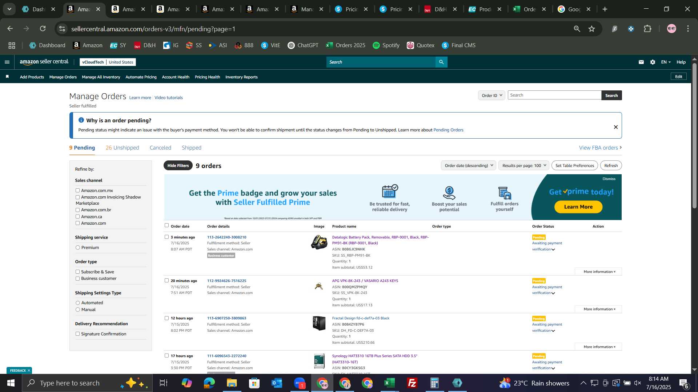698x392 pixels.
Task: Reload the page with browser refresh
Action: coord(43,29)
